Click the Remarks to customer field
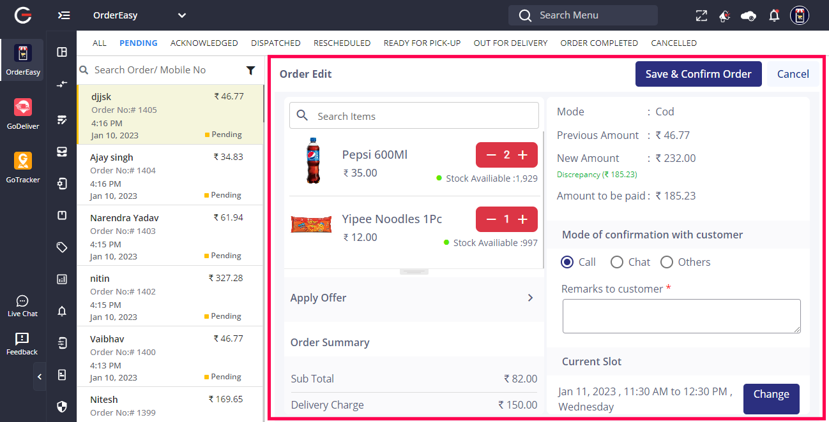Viewport: 829px width, 422px height. 681,316
